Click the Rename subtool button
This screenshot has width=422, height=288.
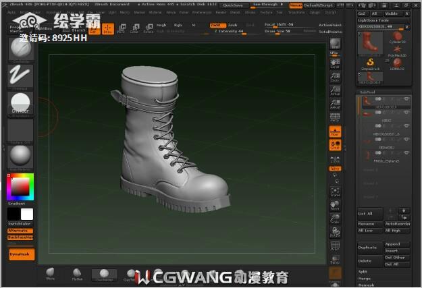tap(370, 224)
